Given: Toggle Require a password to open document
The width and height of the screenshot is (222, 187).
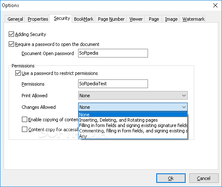Looking at the screenshot, I should point(11,44).
